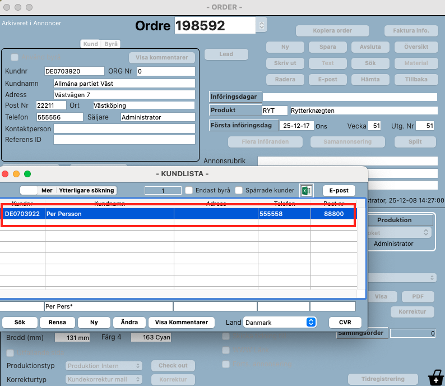Click the Visa Kommentarer button in Kundlista
The image size is (445, 386).
(182, 322)
